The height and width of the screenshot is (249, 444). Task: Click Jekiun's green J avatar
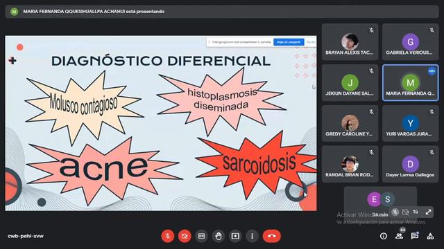(350, 82)
